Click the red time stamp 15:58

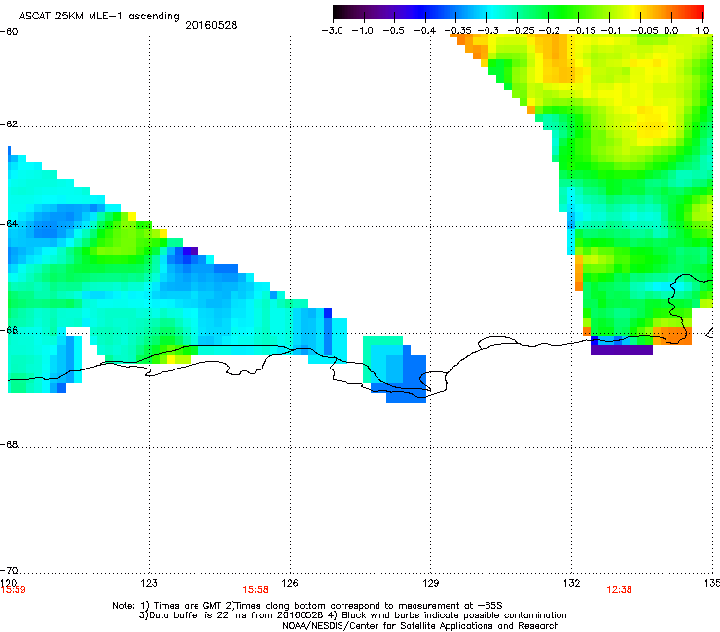click(x=255, y=590)
